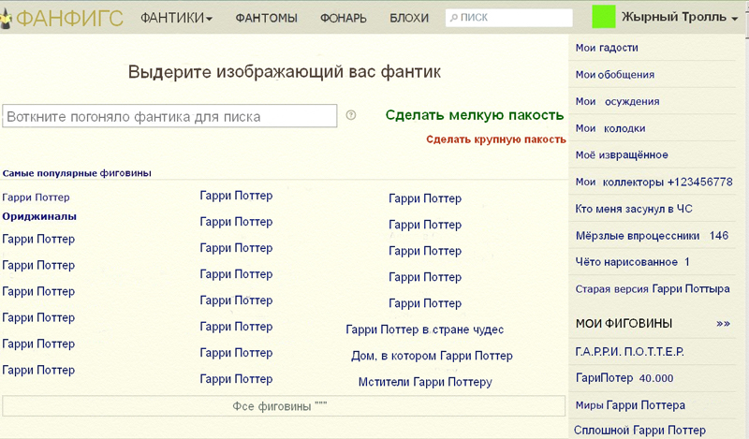
Task: Click the 'Выдерите изображающий вас фантик' heading
Action: click(285, 72)
